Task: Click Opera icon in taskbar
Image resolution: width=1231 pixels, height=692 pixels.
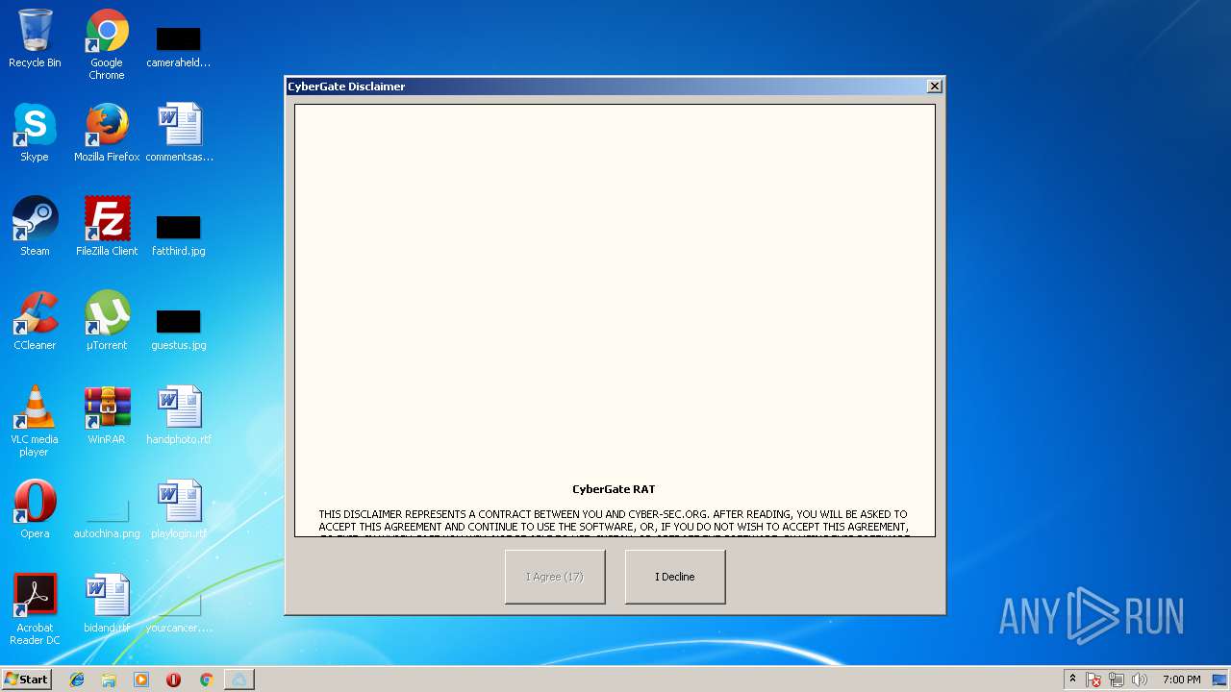Action: pyautogui.click(x=174, y=680)
